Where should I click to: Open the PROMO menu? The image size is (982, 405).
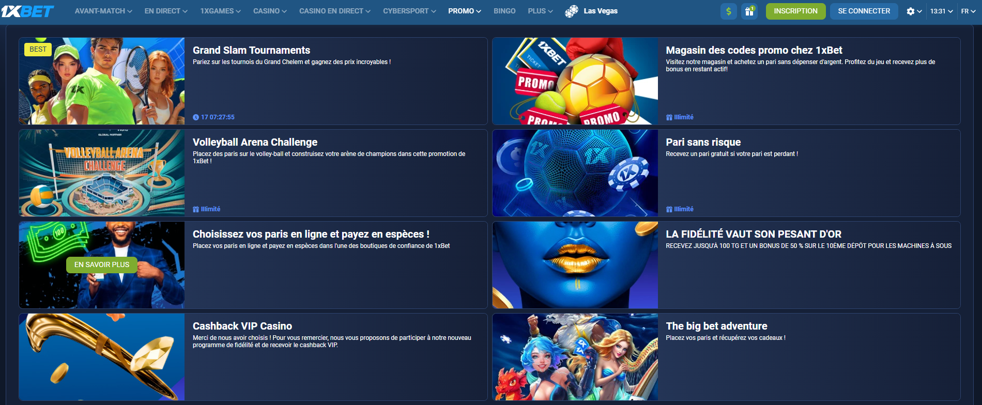tap(464, 11)
